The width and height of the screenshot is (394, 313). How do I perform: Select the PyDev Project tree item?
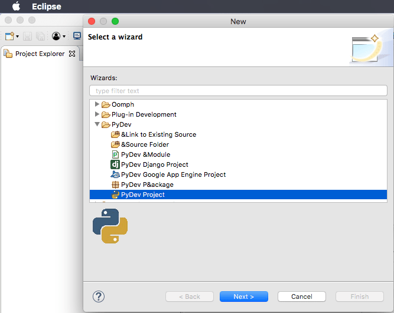pos(142,195)
